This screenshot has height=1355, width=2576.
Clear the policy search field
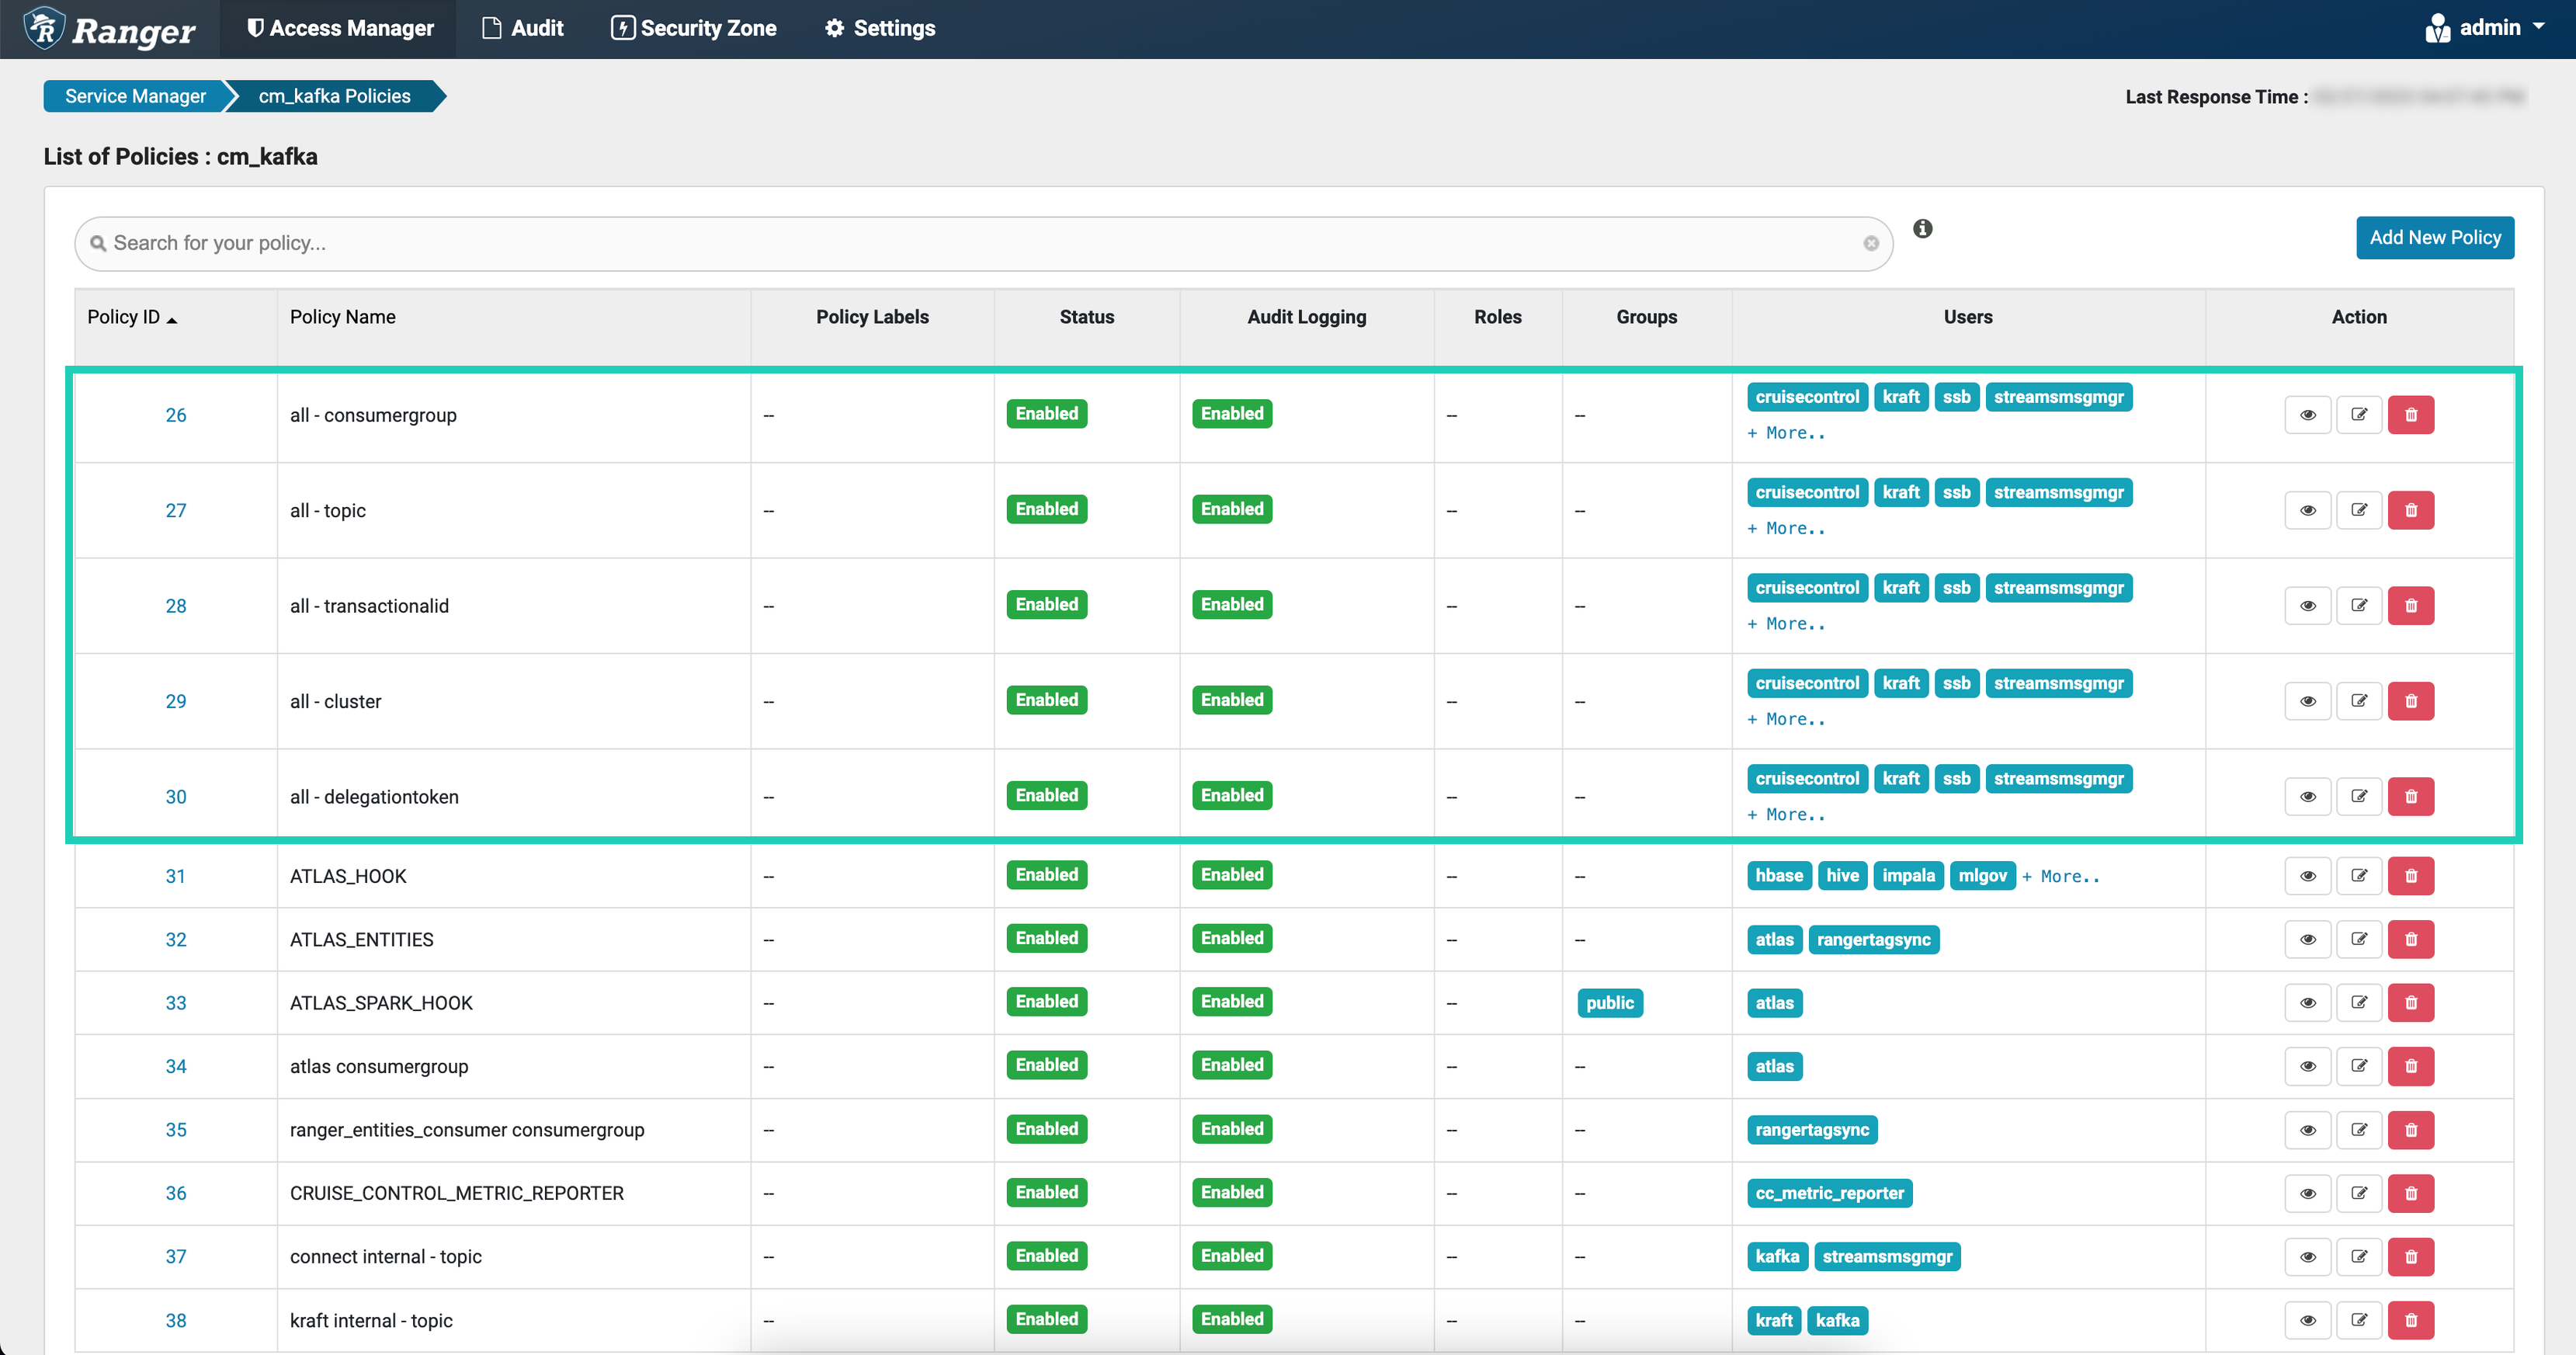[1870, 243]
